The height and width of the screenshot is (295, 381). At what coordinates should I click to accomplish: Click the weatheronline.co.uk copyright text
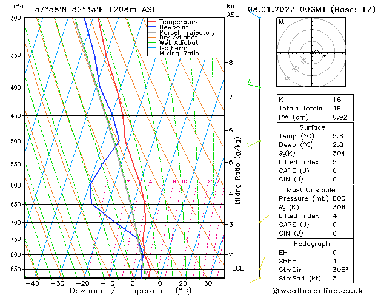point(317,291)
